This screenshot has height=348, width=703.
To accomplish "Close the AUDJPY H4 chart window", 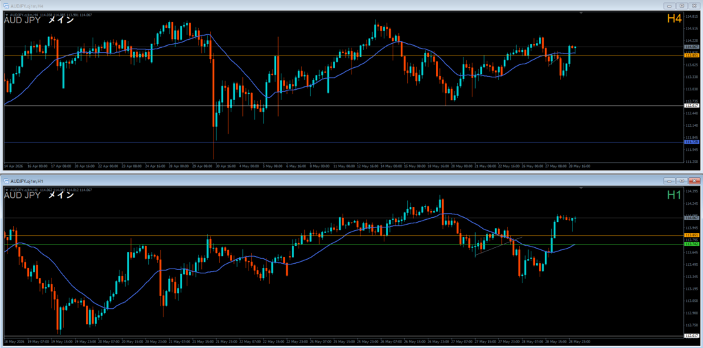I will tap(694, 5).
